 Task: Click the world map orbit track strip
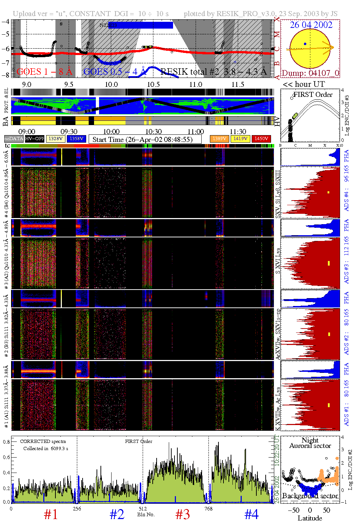[x=142, y=106]
